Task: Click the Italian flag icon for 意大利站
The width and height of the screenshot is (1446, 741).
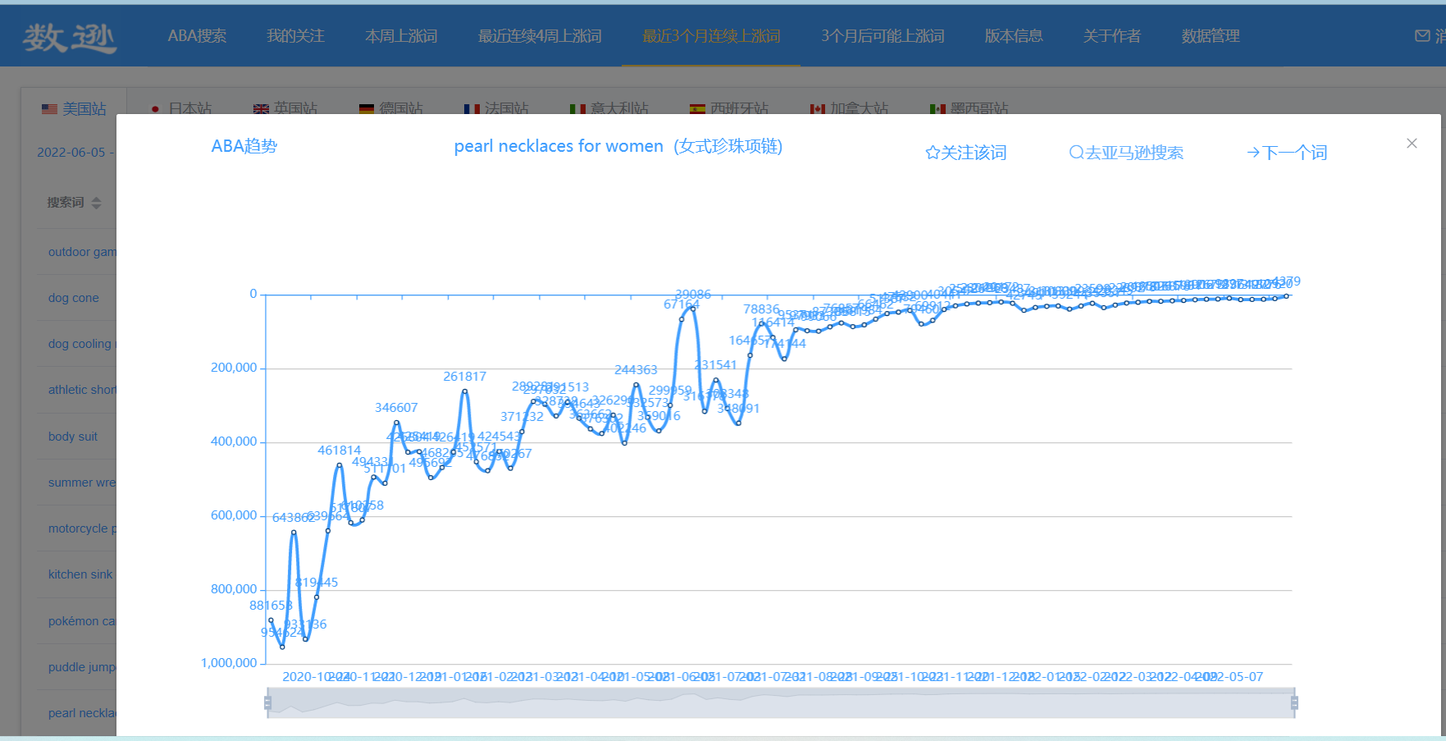Action: pos(577,109)
